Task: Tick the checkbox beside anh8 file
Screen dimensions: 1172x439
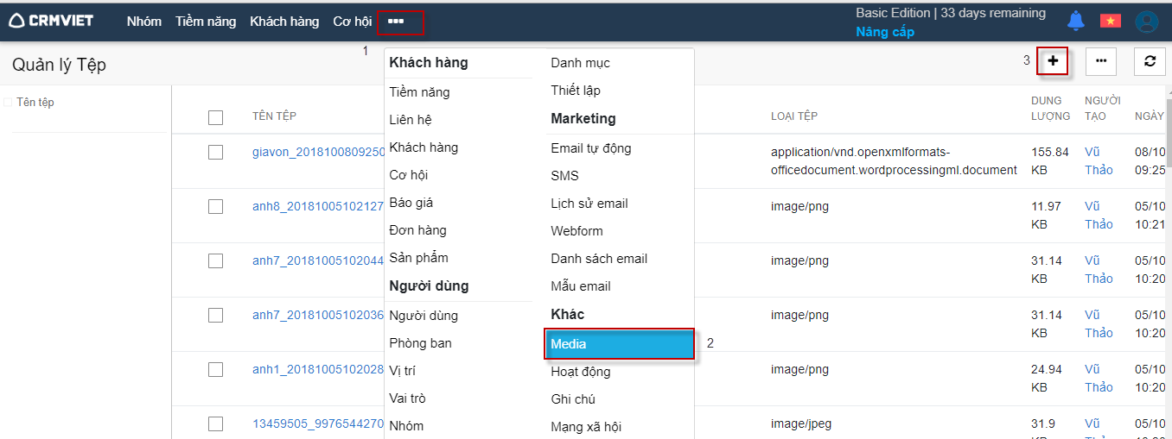Action: (x=215, y=206)
